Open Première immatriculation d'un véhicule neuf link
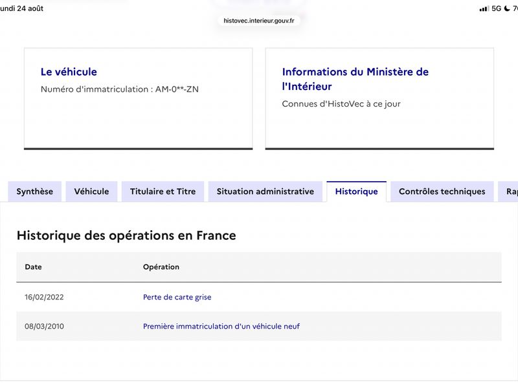518x388 pixels. pyautogui.click(x=221, y=327)
